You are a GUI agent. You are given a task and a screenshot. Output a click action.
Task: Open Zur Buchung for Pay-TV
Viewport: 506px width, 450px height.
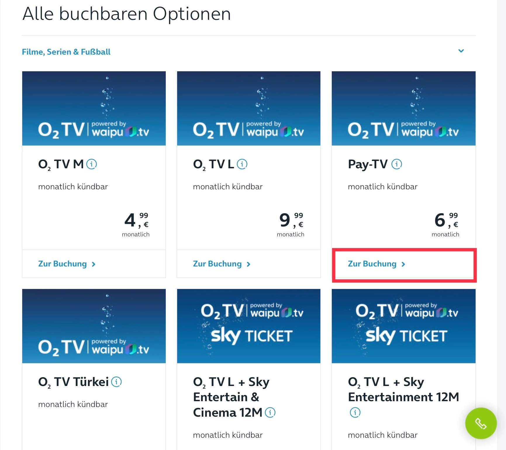(x=377, y=264)
